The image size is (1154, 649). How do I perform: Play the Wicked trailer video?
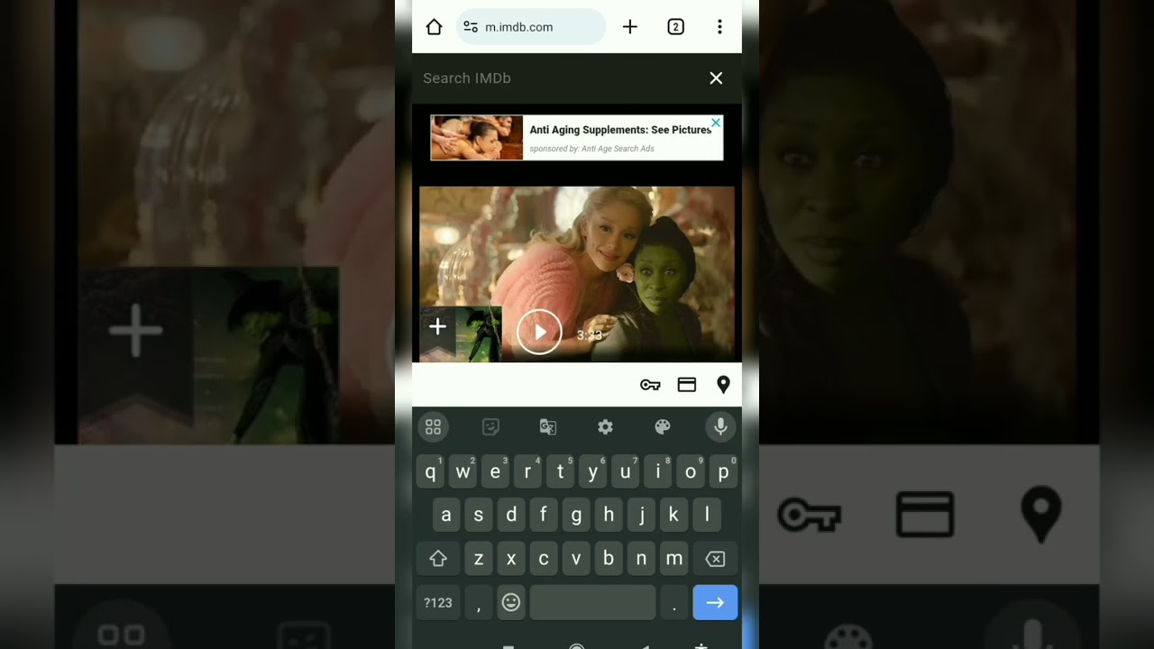click(539, 333)
